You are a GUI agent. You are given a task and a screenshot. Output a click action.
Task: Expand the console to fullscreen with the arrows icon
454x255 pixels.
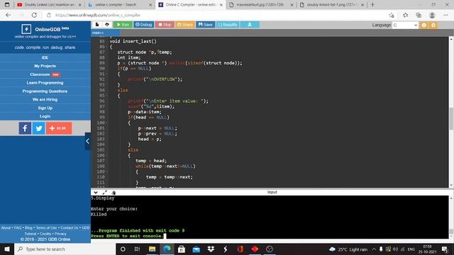click(x=104, y=192)
